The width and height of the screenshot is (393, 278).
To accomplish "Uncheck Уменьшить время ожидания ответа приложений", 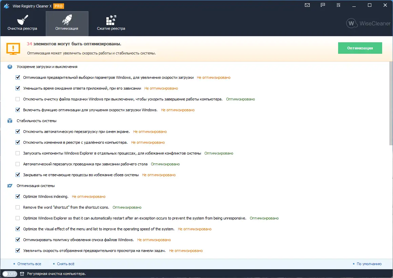I will point(18,88).
